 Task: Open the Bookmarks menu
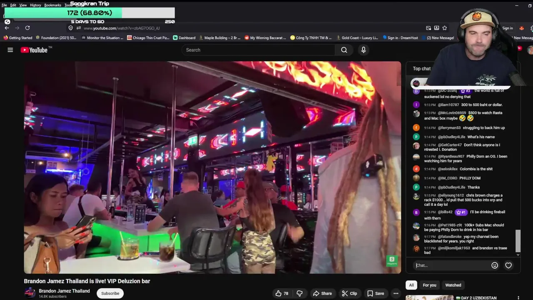pyautogui.click(x=53, y=5)
